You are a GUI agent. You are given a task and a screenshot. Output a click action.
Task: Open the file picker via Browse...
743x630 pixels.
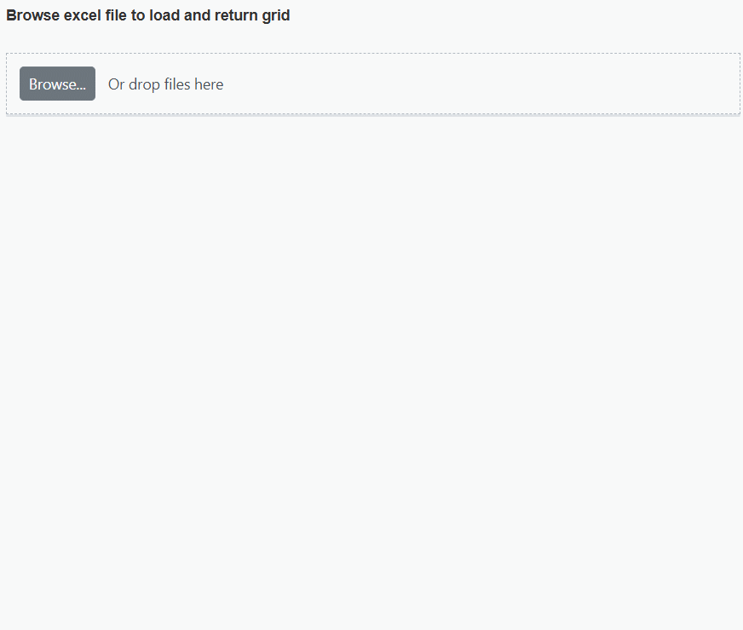tap(57, 84)
